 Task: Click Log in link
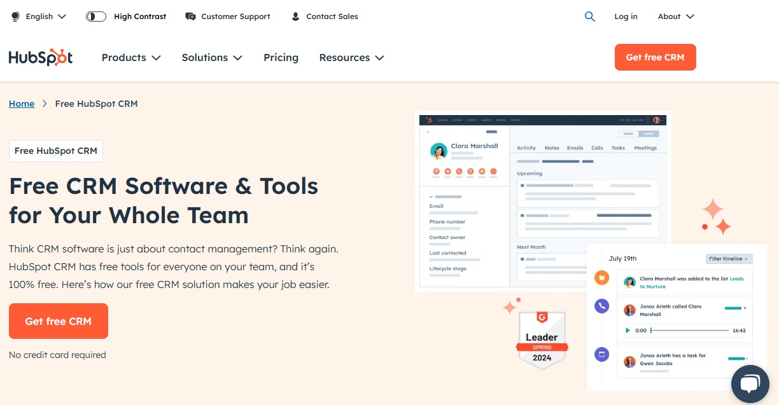(x=626, y=17)
